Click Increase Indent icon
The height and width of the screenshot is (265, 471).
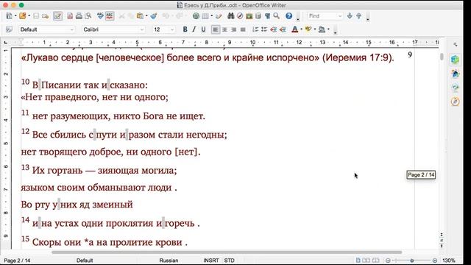[x=283, y=29]
